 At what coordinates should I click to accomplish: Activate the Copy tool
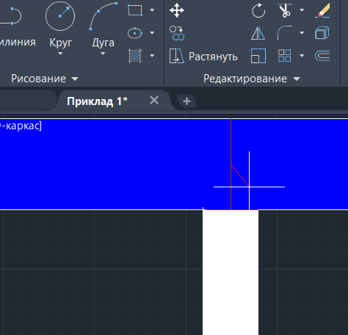(177, 33)
